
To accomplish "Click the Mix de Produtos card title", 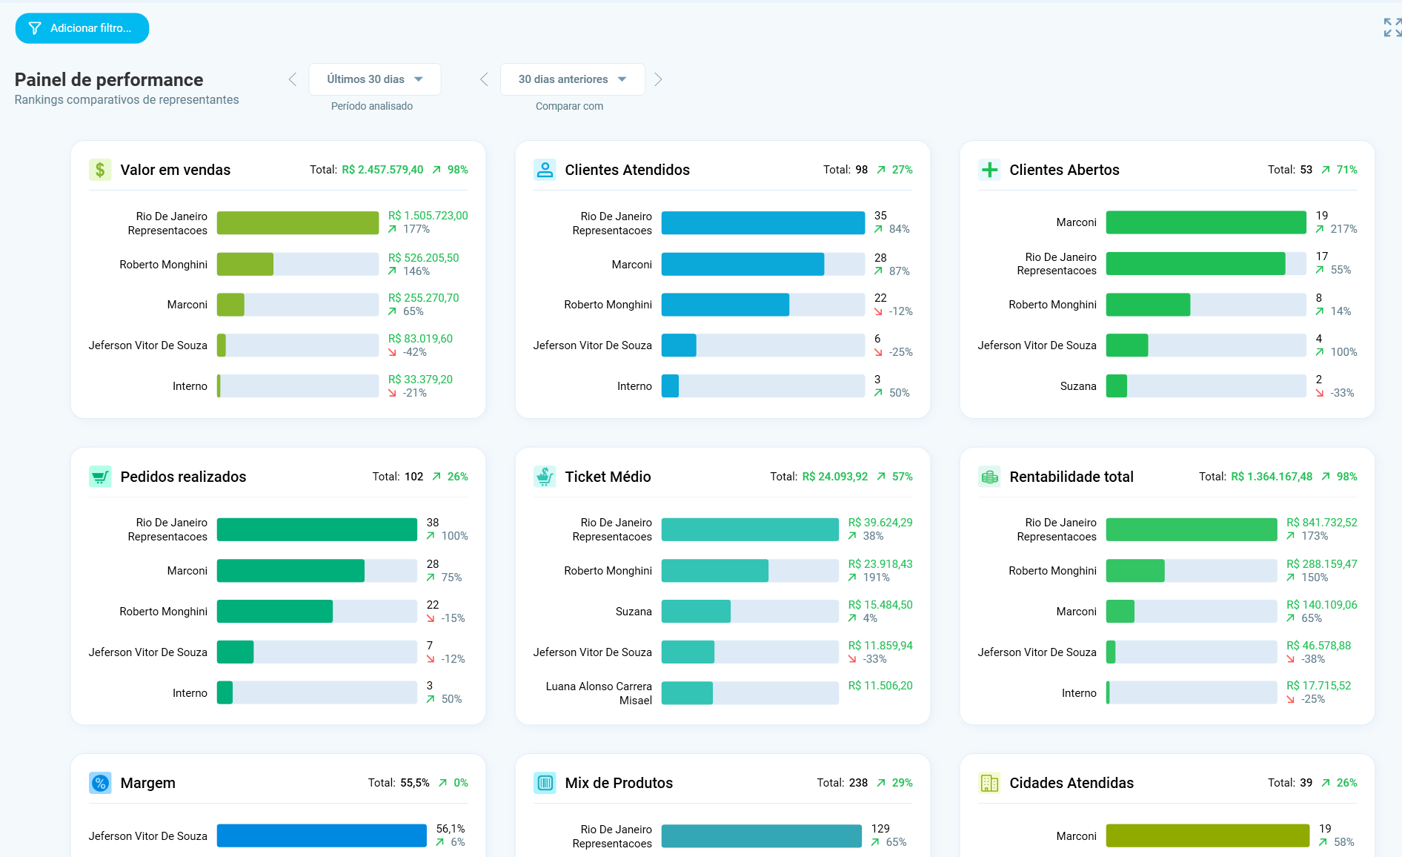I will tap(619, 783).
